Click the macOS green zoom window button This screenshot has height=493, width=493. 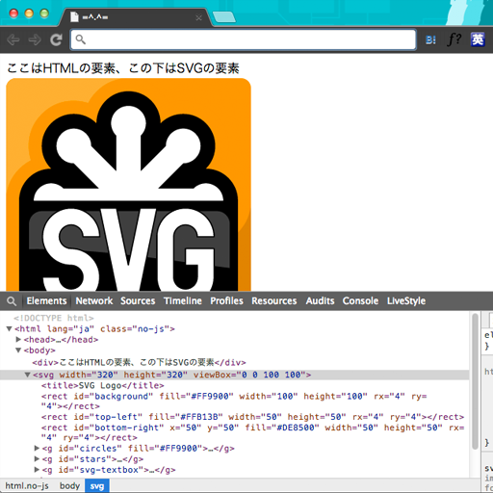[44, 13]
